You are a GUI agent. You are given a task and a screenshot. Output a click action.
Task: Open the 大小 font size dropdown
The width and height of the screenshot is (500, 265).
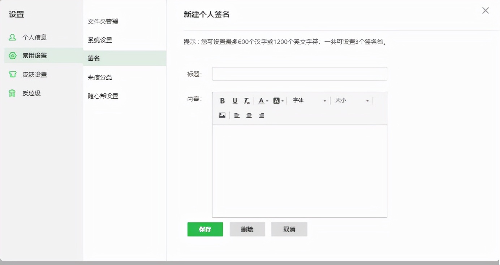click(350, 100)
